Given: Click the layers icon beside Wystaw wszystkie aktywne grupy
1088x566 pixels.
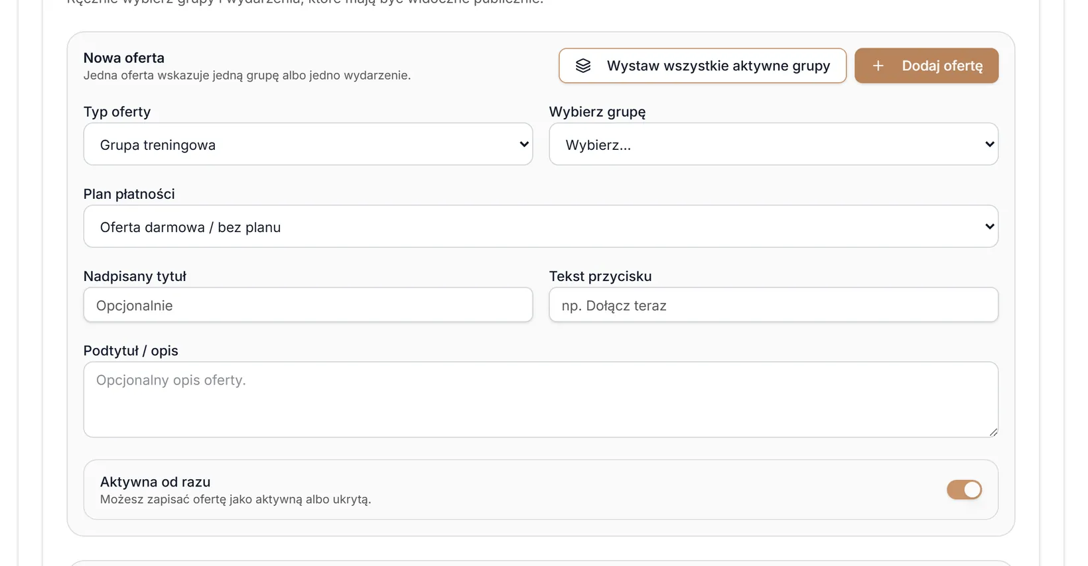Looking at the screenshot, I should click(582, 66).
